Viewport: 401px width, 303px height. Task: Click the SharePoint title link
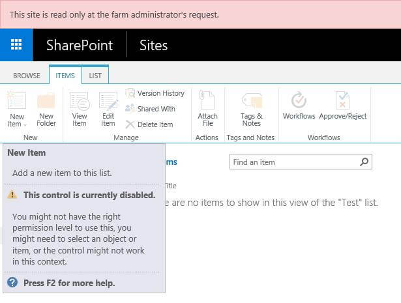[x=80, y=46]
